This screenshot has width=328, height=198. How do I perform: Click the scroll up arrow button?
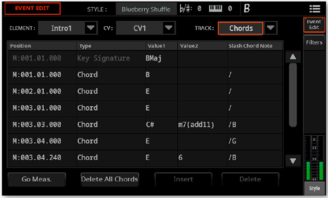coord(293,57)
